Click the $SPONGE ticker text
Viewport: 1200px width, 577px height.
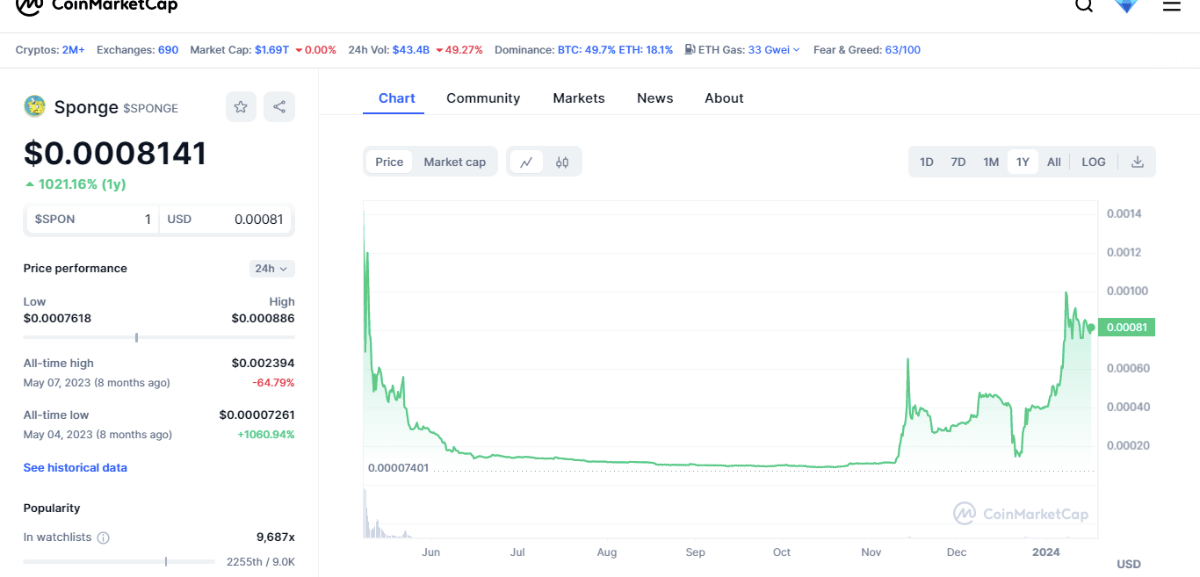(x=150, y=108)
